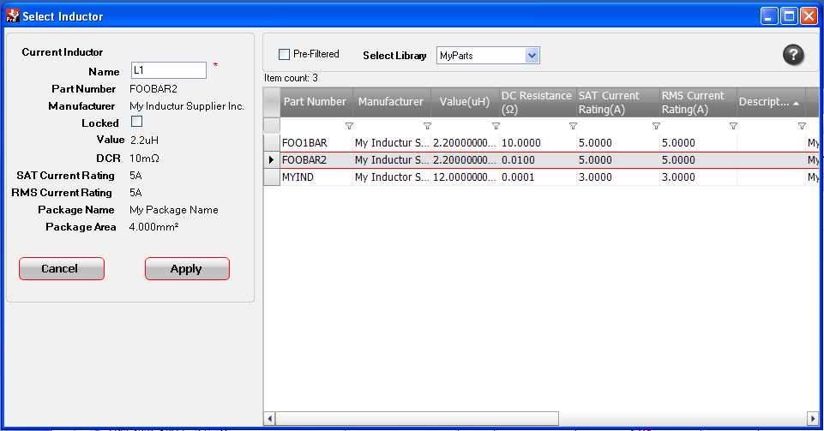The height and width of the screenshot is (431, 824).
Task: Sort by SAT Current Rating(A) header
Action: pyautogui.click(x=617, y=102)
